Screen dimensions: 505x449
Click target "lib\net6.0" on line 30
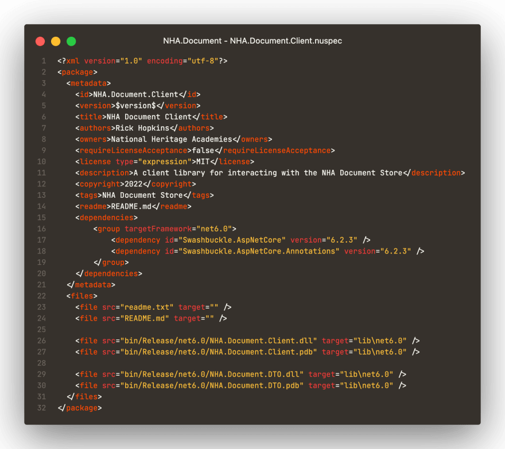[351, 385]
